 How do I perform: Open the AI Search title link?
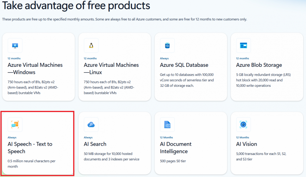95,144
